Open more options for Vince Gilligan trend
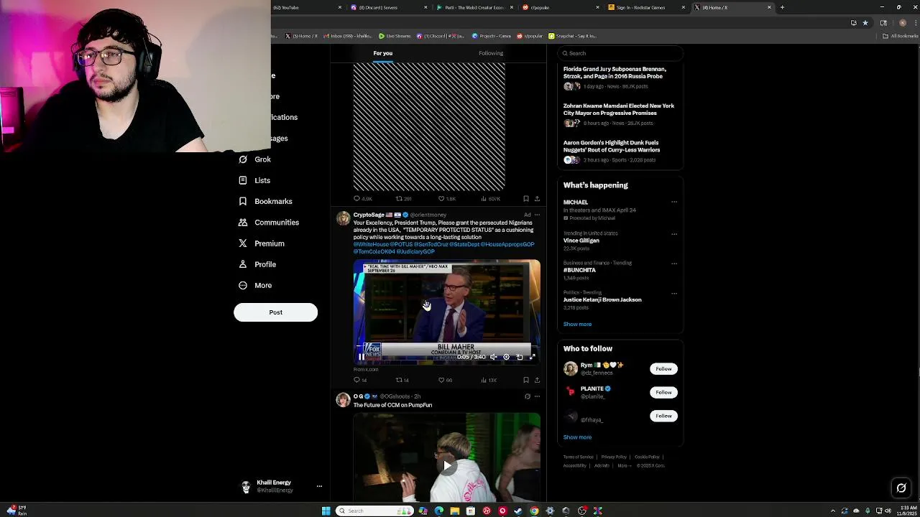 [x=674, y=234]
